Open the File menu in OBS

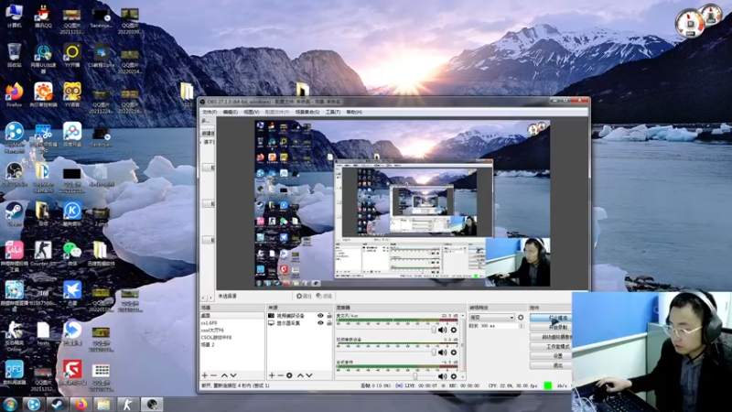pyautogui.click(x=210, y=112)
